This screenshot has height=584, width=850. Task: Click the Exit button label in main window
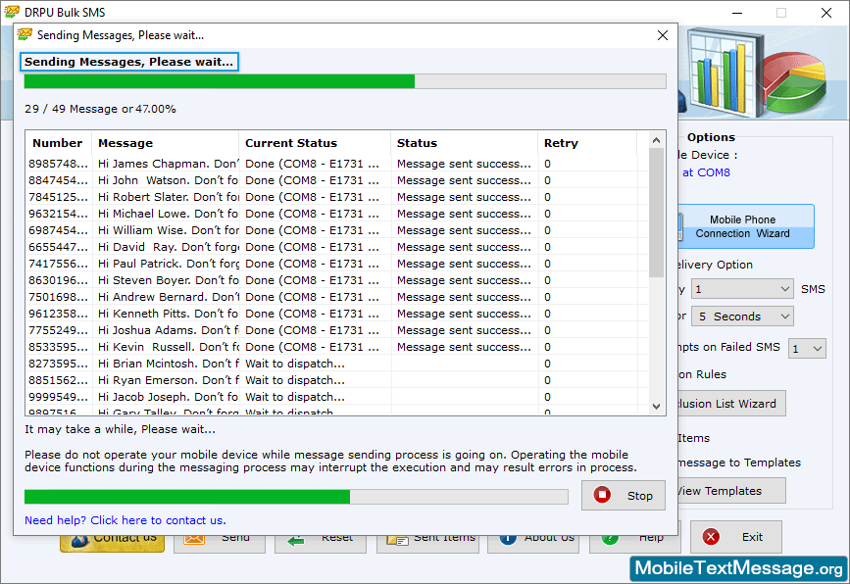(752, 537)
